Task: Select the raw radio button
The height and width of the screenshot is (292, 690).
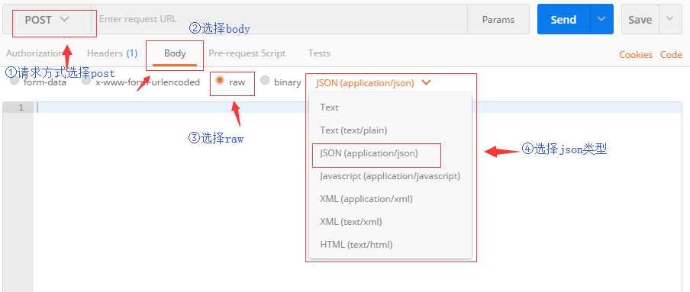Action: [220, 81]
